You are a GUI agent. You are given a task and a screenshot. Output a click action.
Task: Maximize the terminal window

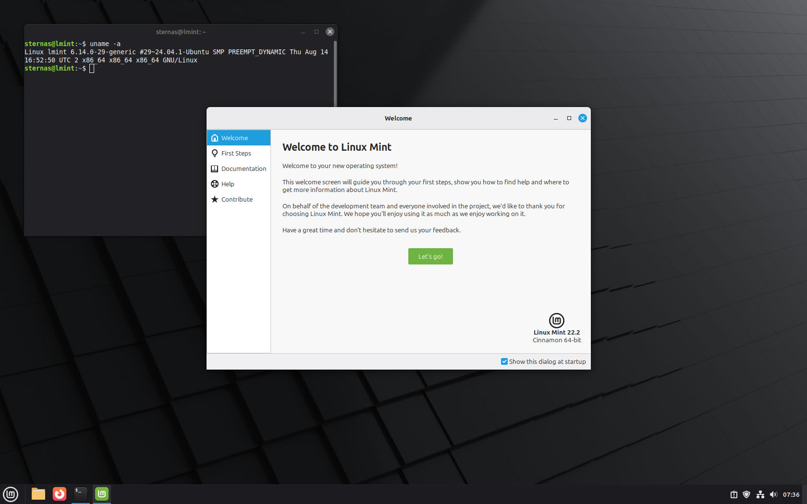click(317, 32)
